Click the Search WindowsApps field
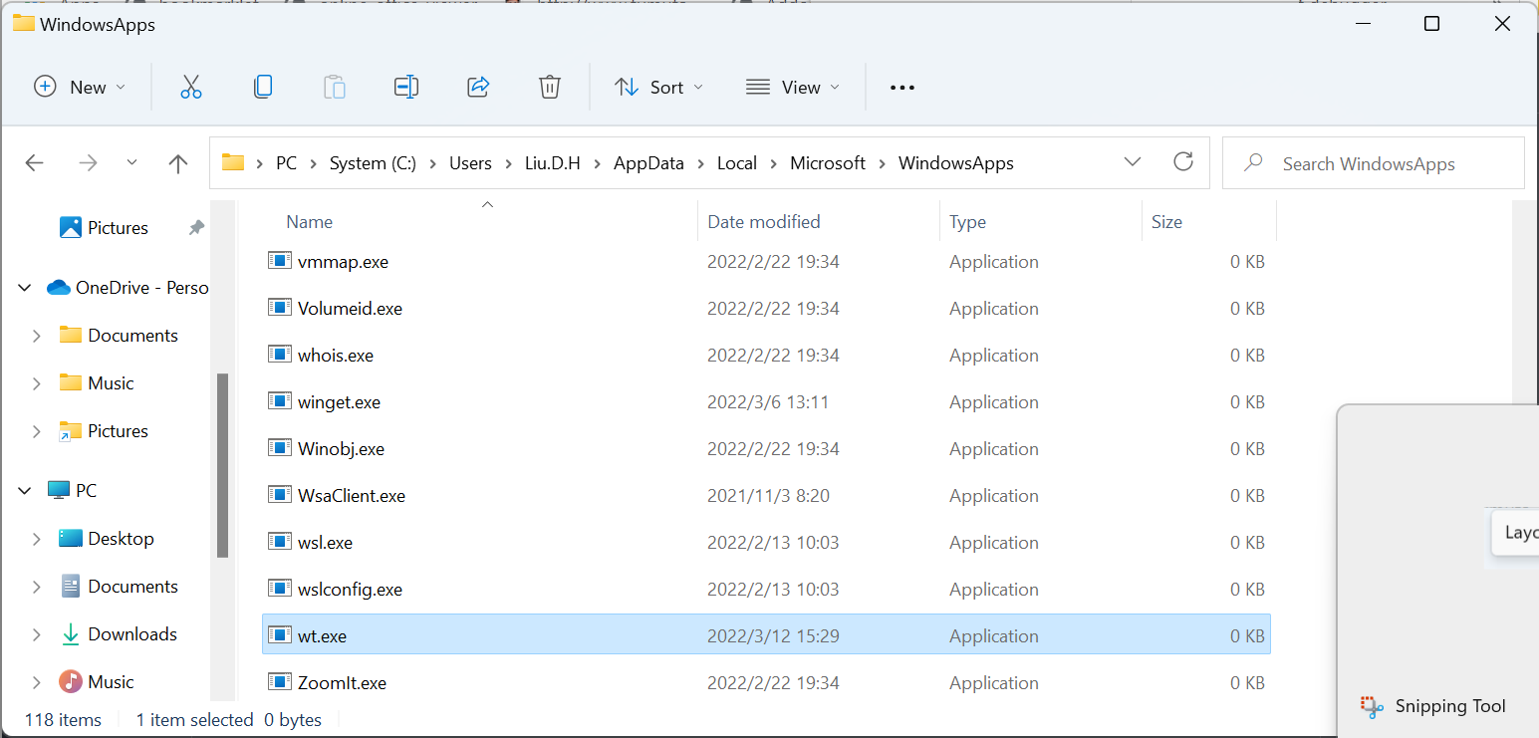Screen dimensions: 1539x738 click(x=1374, y=163)
